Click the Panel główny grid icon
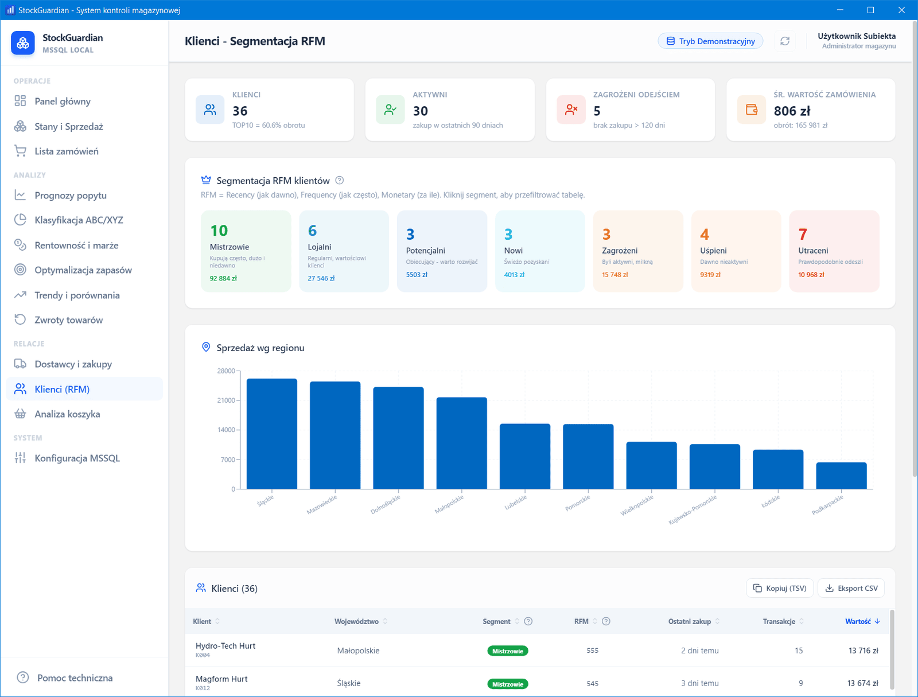 pyautogui.click(x=20, y=101)
